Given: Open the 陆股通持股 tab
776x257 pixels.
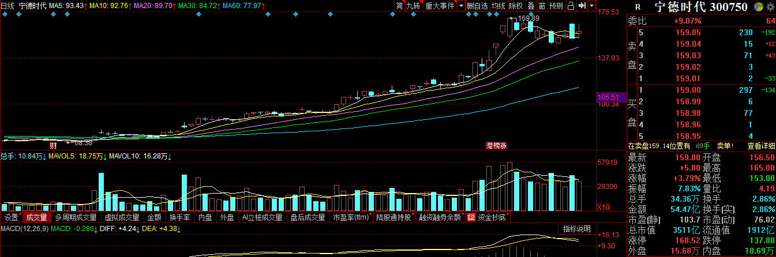Looking at the screenshot, I should [x=395, y=217].
